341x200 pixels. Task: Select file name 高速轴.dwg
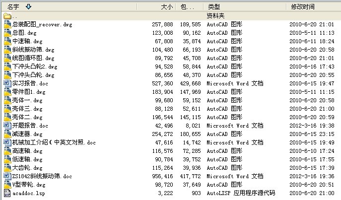pyautogui.click(x=27, y=151)
